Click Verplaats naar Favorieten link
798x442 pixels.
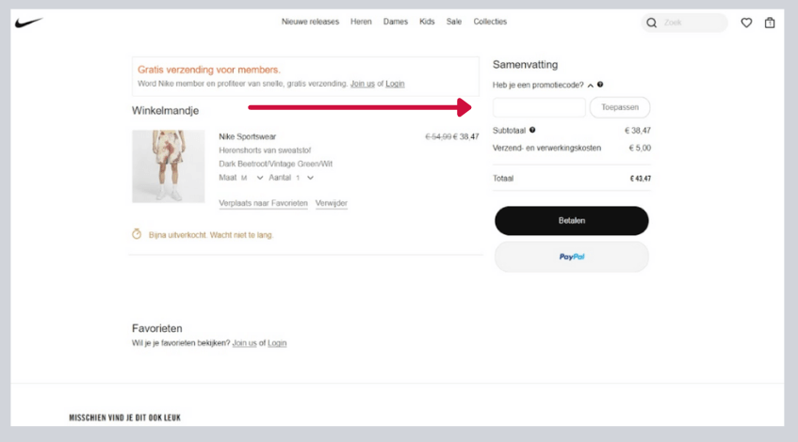[x=263, y=203]
